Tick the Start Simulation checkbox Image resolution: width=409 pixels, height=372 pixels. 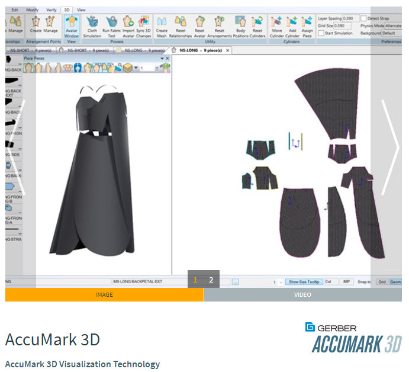(x=321, y=33)
